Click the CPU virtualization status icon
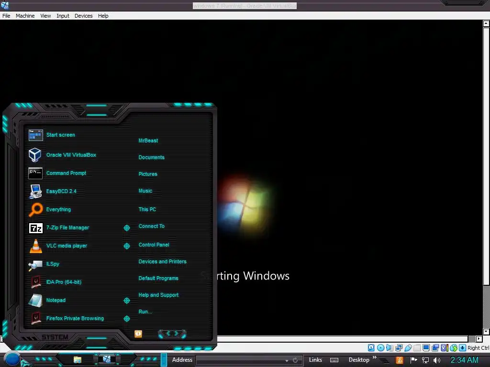The height and width of the screenshot is (367, 490). point(445,348)
